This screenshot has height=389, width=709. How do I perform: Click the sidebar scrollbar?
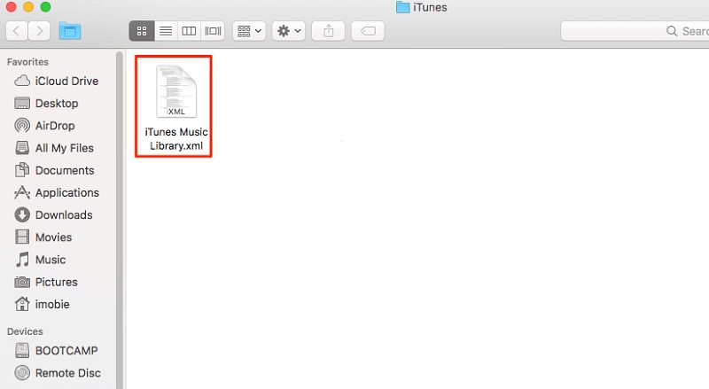pos(120,220)
